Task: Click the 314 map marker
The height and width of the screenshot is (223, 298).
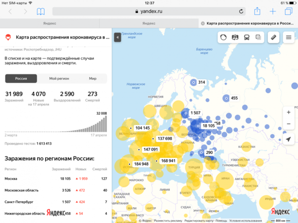Action: (x=202, y=82)
